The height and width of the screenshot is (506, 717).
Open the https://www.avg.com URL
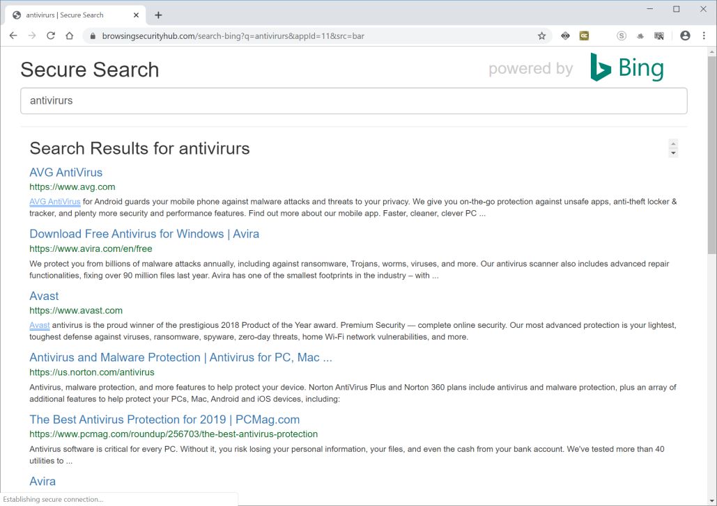[72, 187]
